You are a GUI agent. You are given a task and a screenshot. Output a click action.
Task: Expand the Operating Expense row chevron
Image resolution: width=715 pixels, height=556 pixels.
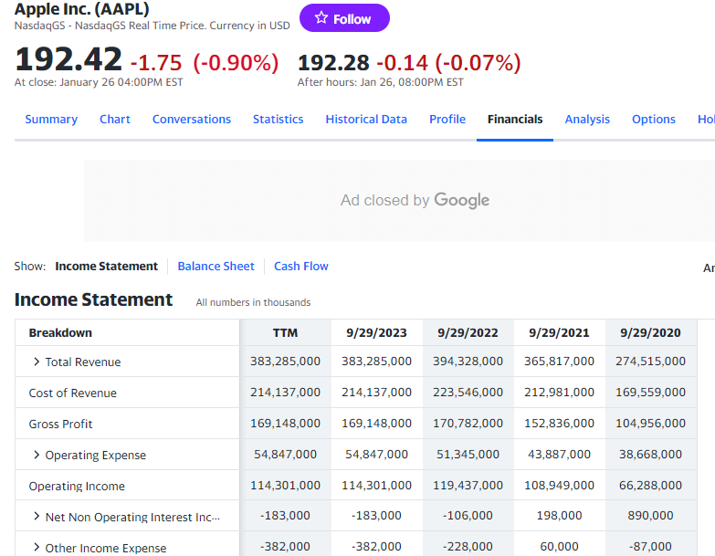pyautogui.click(x=37, y=455)
